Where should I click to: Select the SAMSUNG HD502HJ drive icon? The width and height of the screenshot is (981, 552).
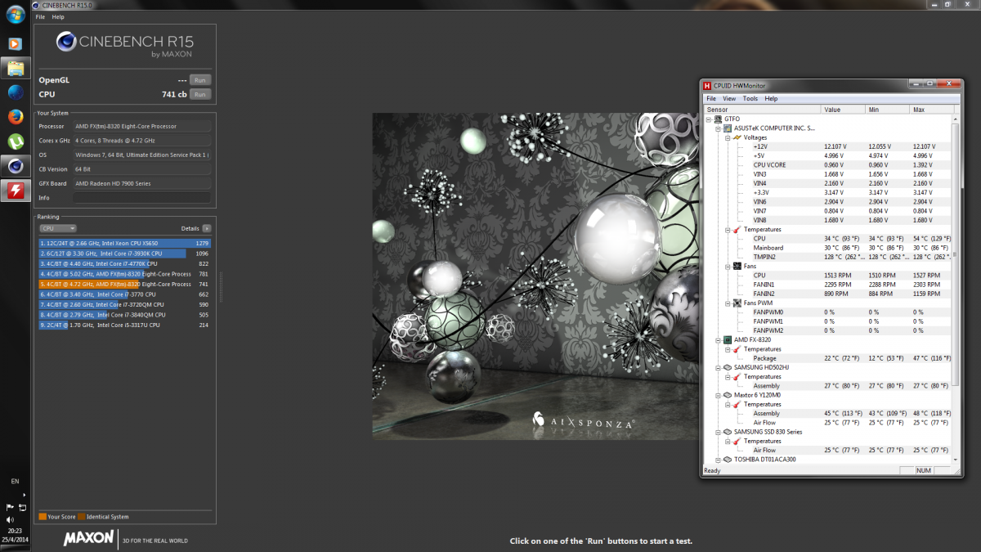(x=728, y=367)
